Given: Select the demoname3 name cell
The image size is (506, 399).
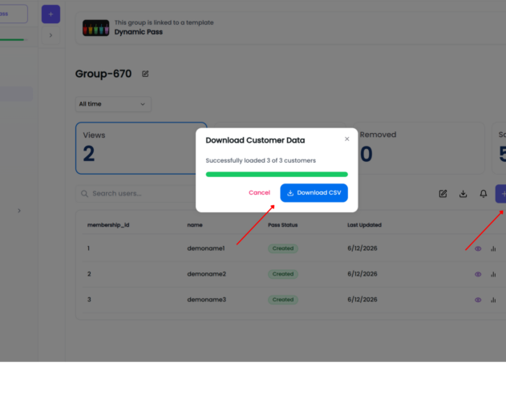Looking at the screenshot, I should [207, 300].
